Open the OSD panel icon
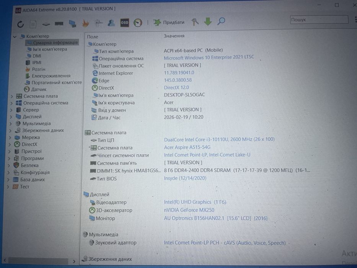Image resolution: width=357 pixels, height=268 pixels. [x=124, y=23]
